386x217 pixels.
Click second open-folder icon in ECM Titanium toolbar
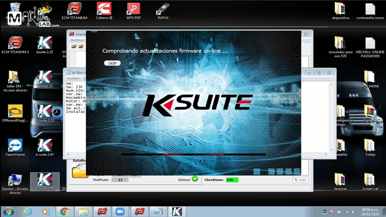pos(81,46)
